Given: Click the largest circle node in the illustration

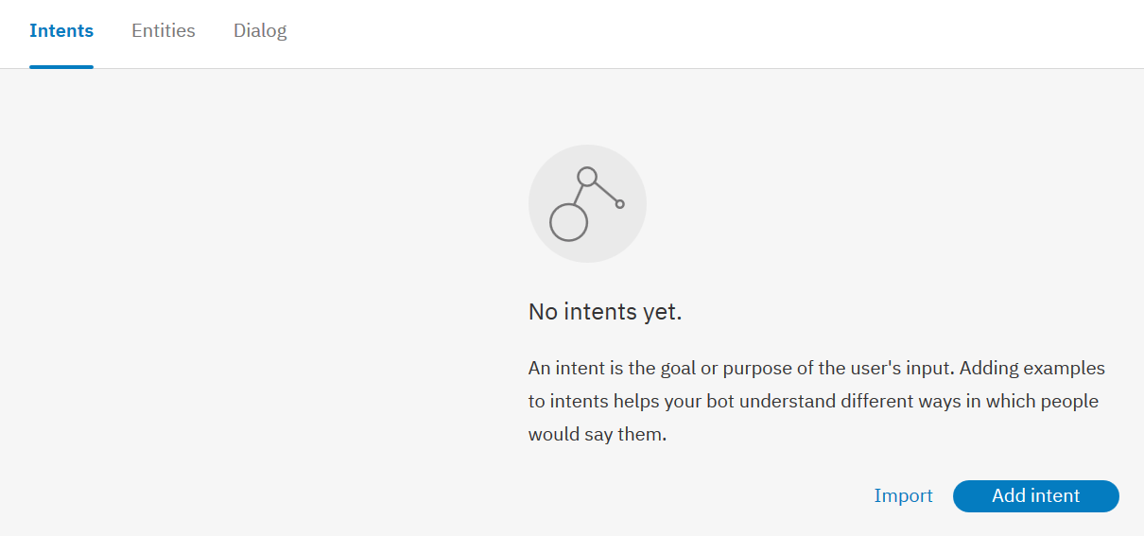Looking at the screenshot, I should [568, 222].
